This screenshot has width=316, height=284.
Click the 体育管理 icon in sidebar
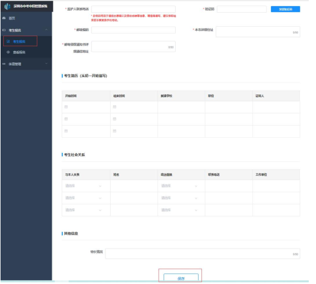coord(4,64)
